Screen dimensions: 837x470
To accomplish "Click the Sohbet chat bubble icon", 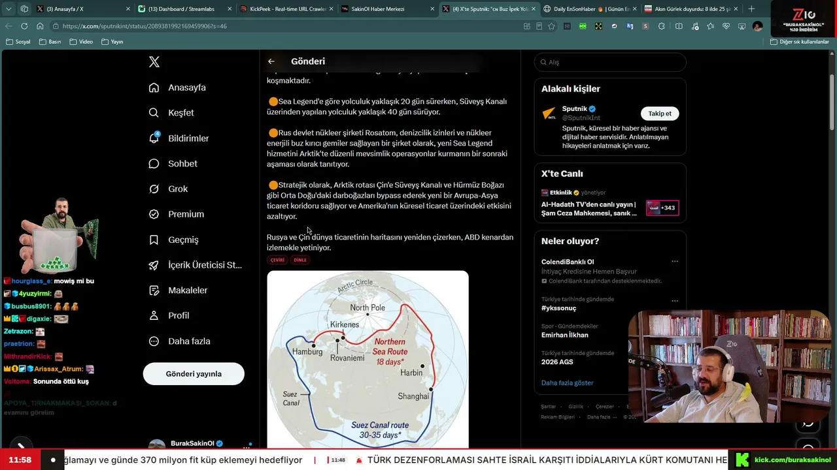I will (154, 164).
